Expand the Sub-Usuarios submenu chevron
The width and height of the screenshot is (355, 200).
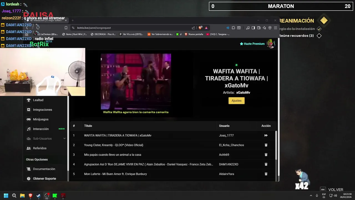tap(64, 139)
